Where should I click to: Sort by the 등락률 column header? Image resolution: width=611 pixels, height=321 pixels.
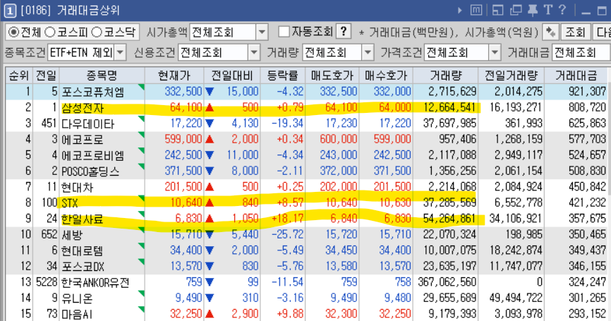coord(283,75)
